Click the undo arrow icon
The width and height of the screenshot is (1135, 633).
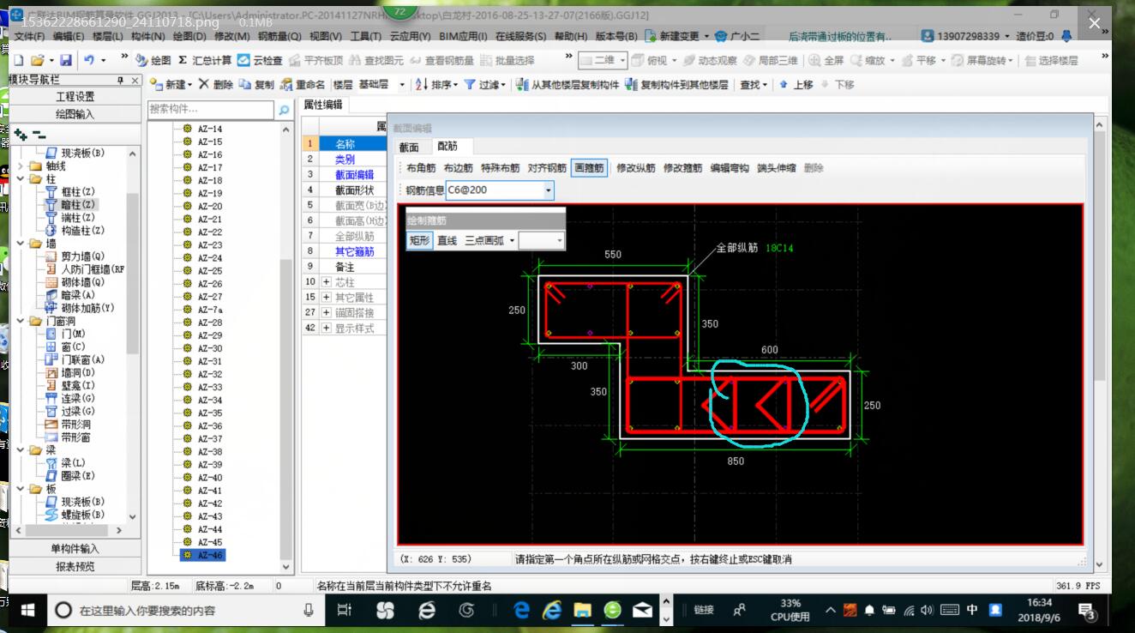(x=89, y=60)
